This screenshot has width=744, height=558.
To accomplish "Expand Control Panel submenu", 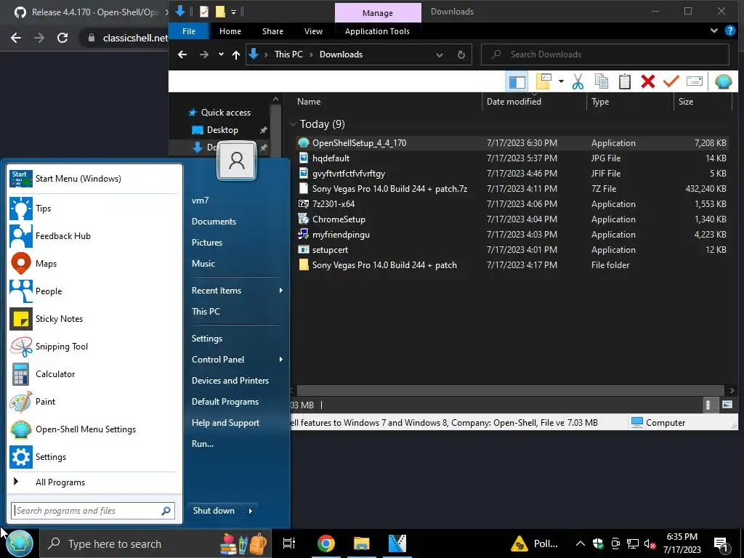I will pyautogui.click(x=281, y=359).
